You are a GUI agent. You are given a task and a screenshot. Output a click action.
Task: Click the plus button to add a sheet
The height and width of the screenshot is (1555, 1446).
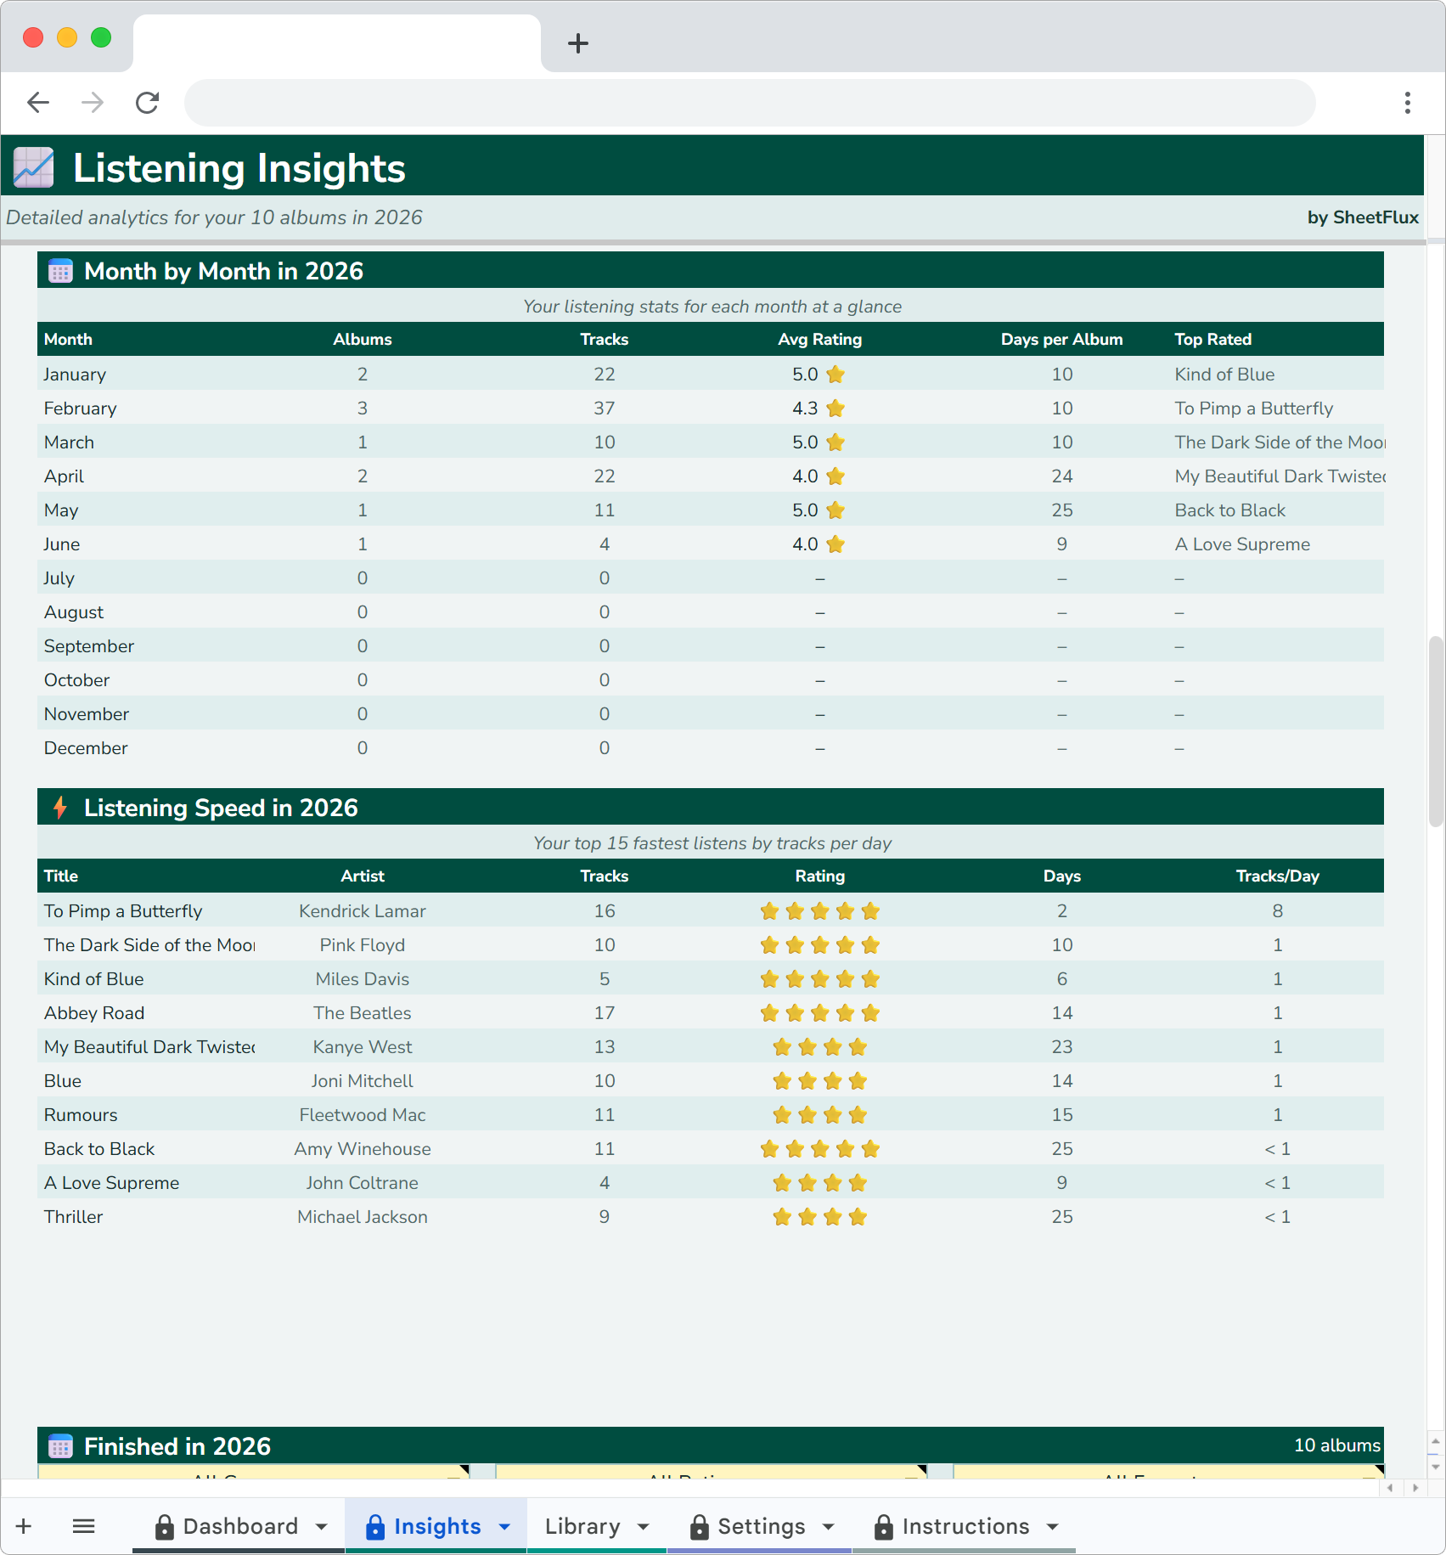[23, 1525]
